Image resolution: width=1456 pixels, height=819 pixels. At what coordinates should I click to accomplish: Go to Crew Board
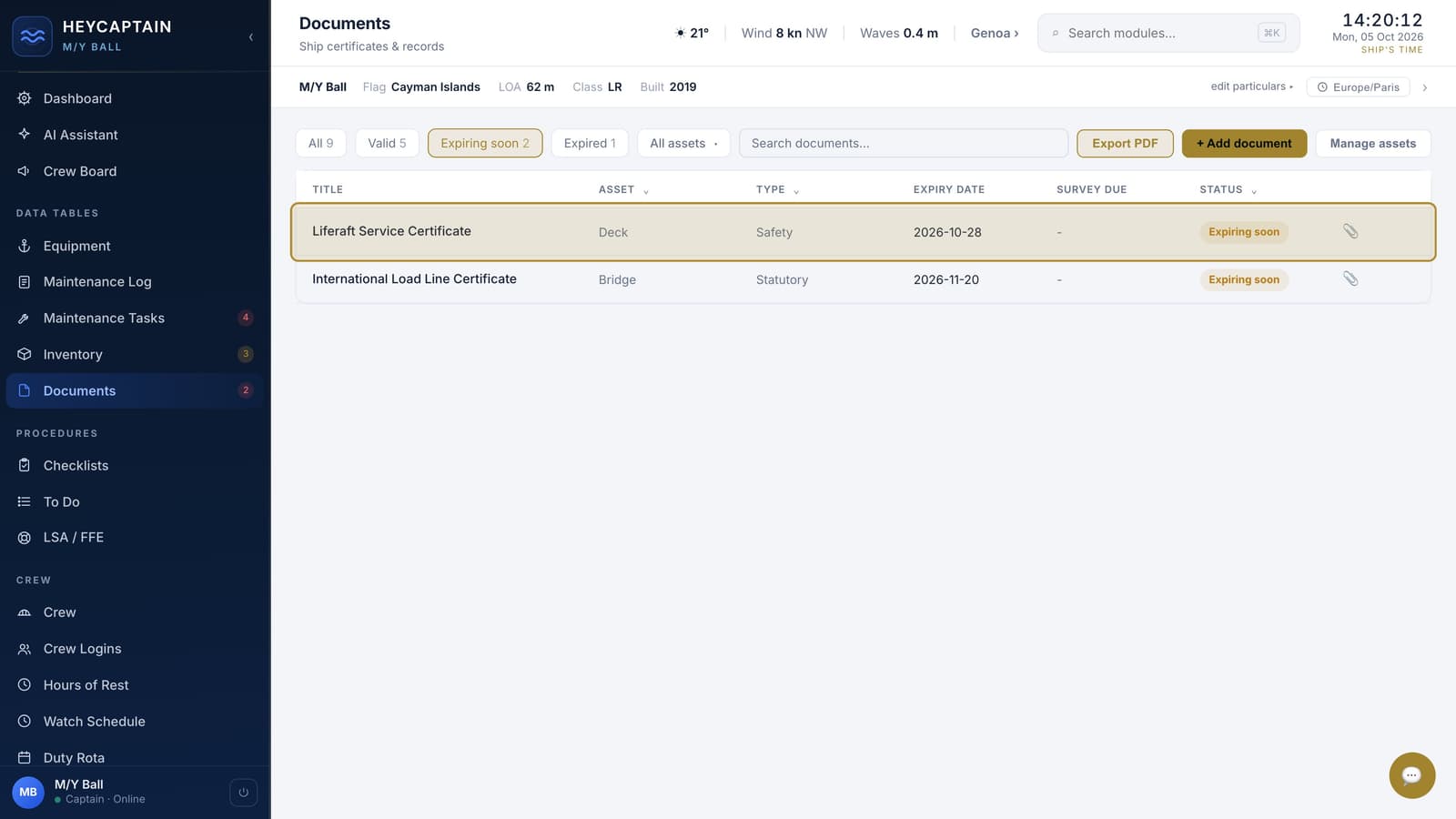(135, 171)
